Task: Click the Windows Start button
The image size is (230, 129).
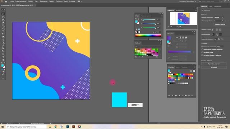Action: (3, 126)
